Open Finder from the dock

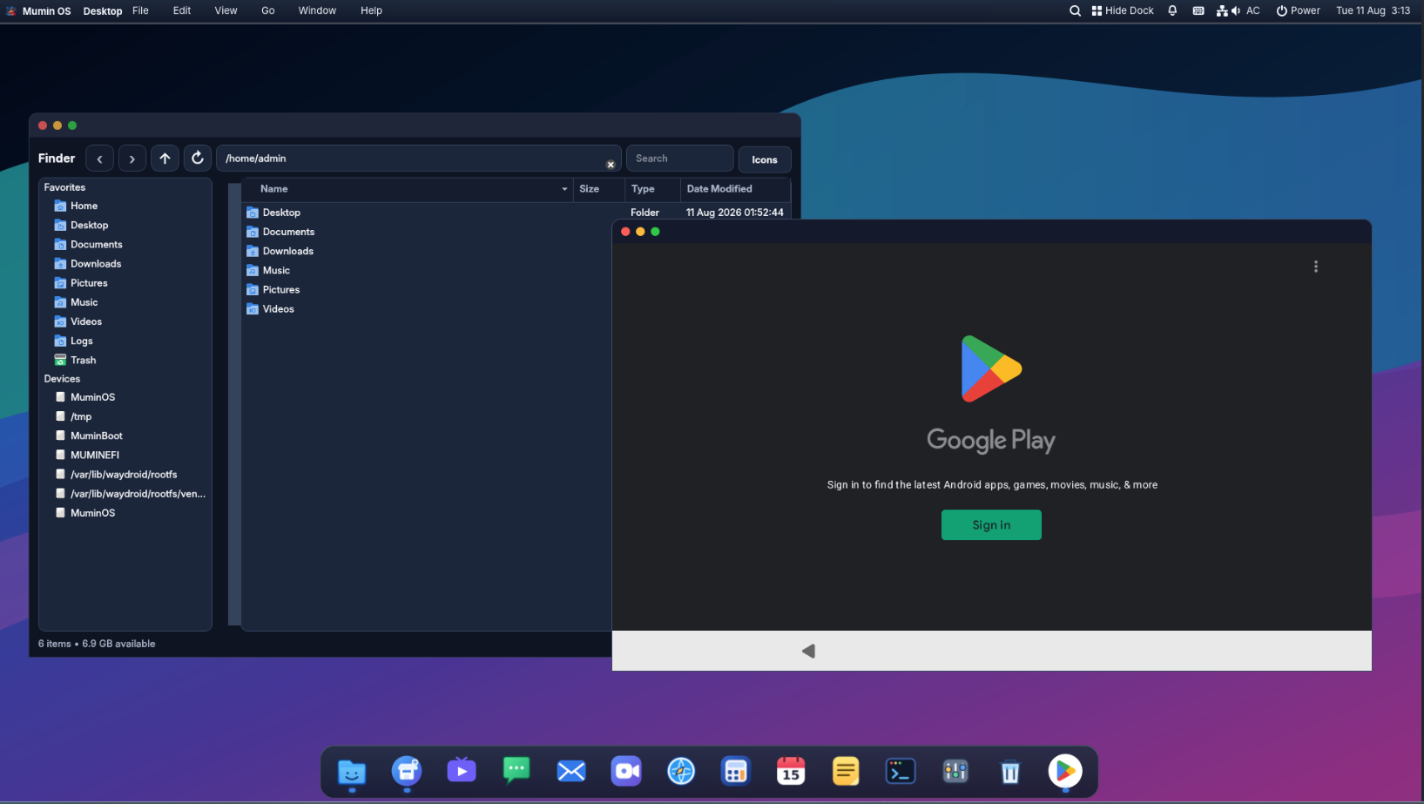(x=352, y=771)
